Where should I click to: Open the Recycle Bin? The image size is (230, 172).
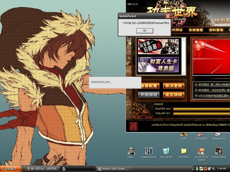click(x=166, y=151)
